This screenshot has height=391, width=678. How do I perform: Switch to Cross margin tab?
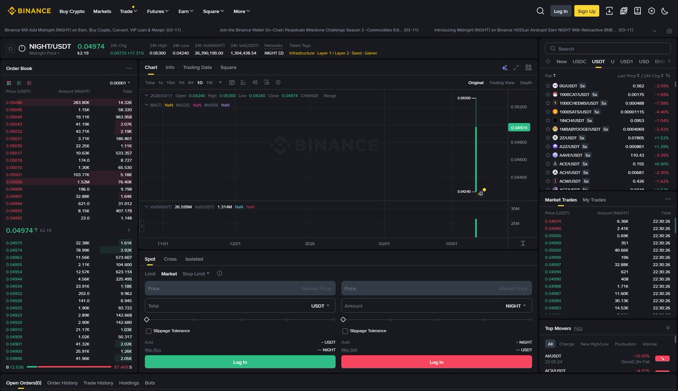[170, 259]
